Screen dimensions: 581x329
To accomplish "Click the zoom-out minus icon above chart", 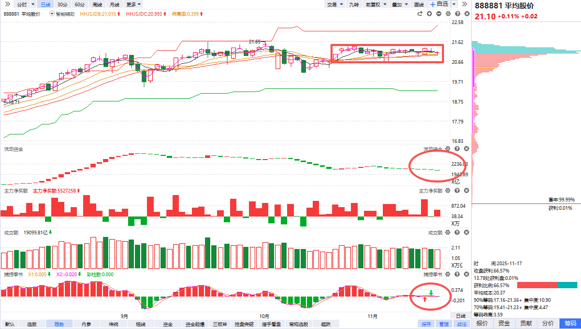I will point(439,14).
